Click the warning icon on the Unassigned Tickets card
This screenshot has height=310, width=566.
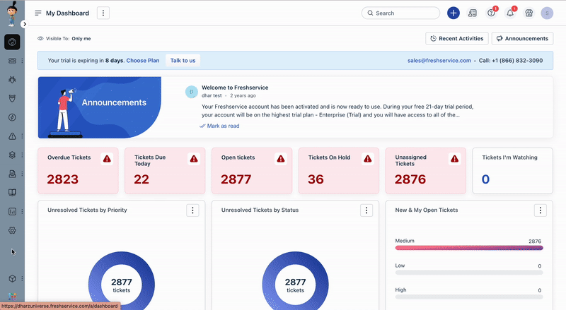454,159
